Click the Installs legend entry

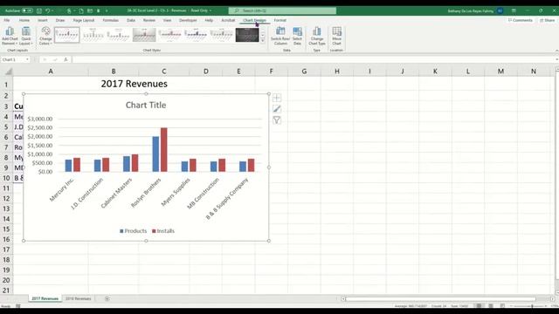click(163, 231)
